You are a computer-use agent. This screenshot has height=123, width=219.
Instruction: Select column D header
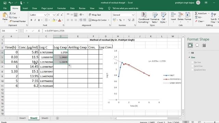(61, 36)
